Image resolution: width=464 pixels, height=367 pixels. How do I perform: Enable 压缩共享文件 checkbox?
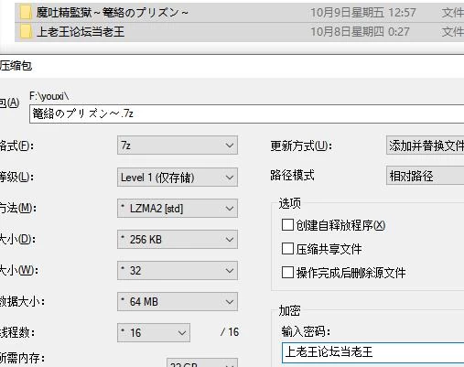point(287,249)
